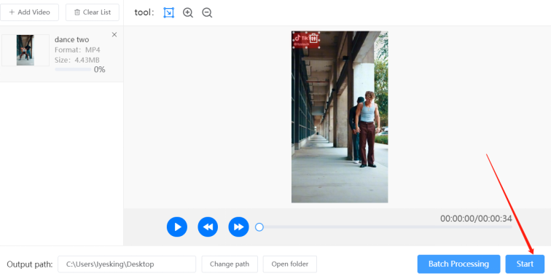
Task: Click the zoom out magnifier icon
Action: pyautogui.click(x=207, y=12)
